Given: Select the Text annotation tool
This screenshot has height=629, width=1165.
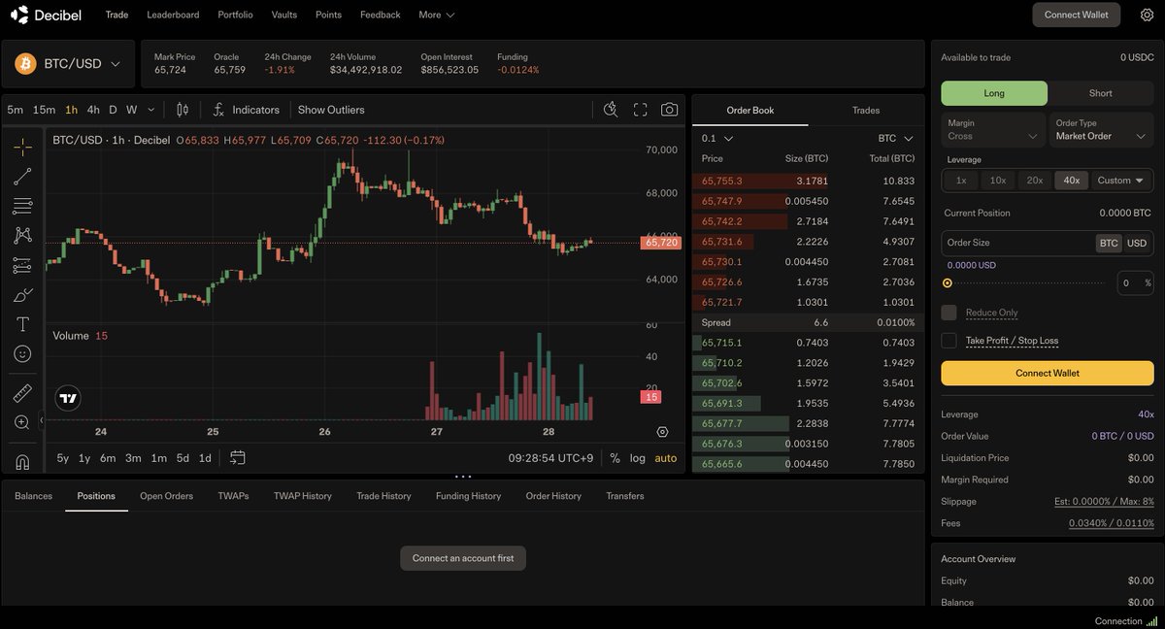Looking at the screenshot, I should click(x=22, y=324).
